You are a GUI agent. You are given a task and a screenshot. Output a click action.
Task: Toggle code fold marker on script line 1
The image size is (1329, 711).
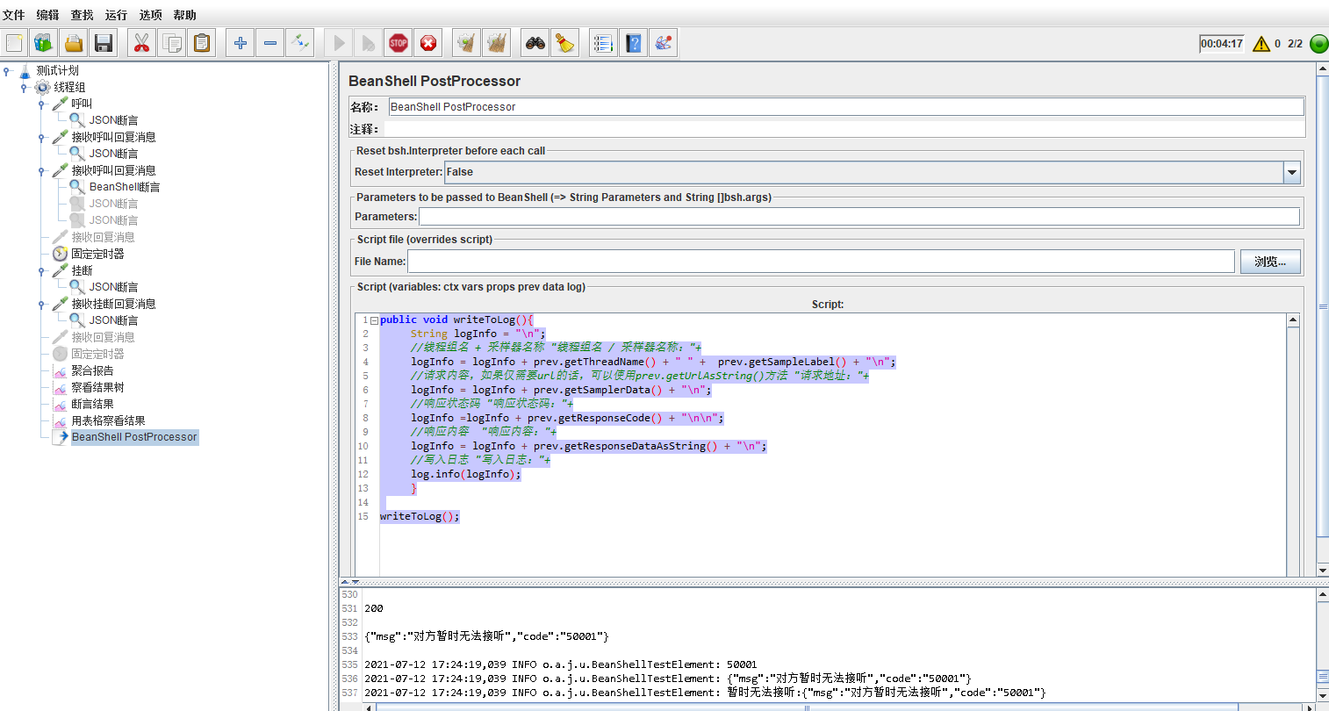tap(374, 320)
